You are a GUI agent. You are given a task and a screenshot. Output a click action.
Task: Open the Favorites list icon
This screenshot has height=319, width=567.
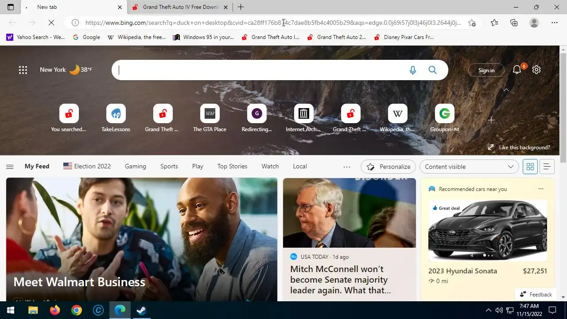(x=494, y=23)
